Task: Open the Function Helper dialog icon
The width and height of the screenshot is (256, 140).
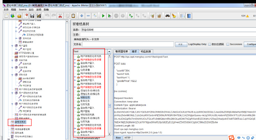Action: (182, 16)
